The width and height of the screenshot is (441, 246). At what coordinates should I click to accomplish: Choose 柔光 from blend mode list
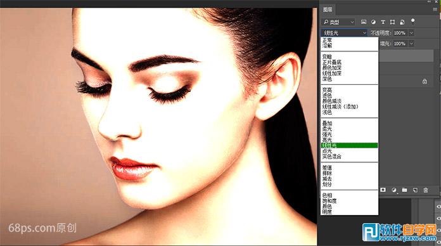point(327,129)
